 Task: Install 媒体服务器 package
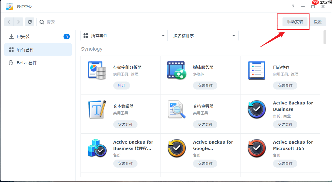(x=205, y=85)
